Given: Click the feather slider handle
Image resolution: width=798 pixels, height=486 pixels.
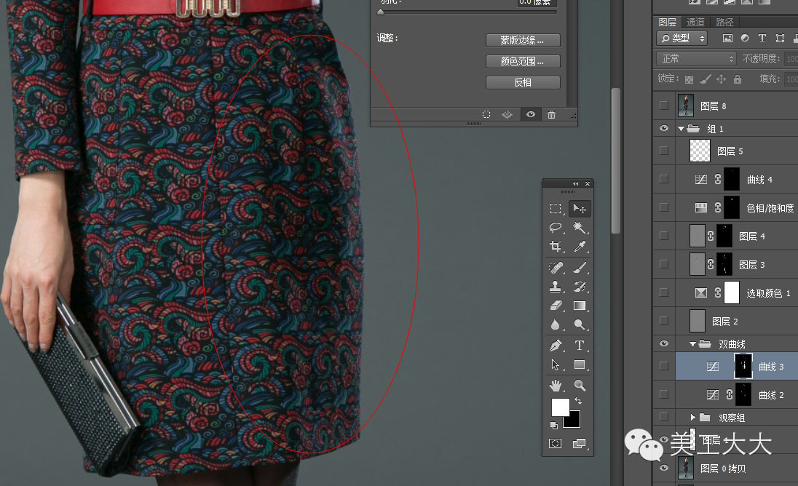Looking at the screenshot, I should [x=380, y=12].
